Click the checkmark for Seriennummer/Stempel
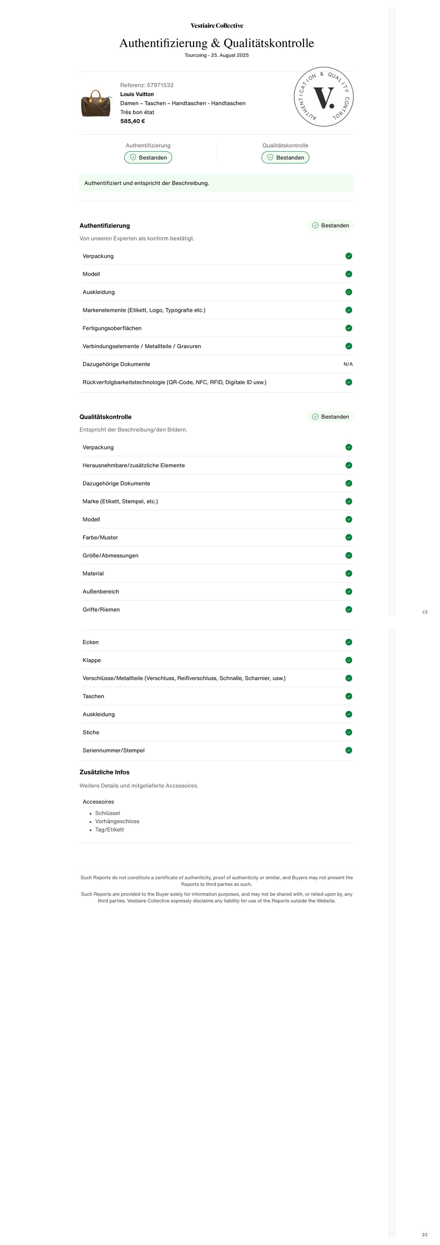The image size is (440, 1245). 349,751
